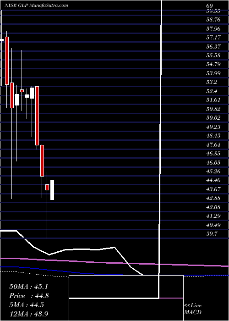Click the 40.49 price axis label
Screen dimensions: 229x321
tap(213, 225)
